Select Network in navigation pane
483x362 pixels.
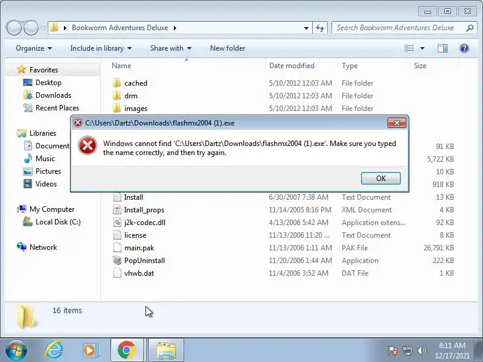(43, 247)
